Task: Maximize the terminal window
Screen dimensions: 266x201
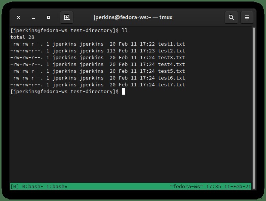Action: 49,17
